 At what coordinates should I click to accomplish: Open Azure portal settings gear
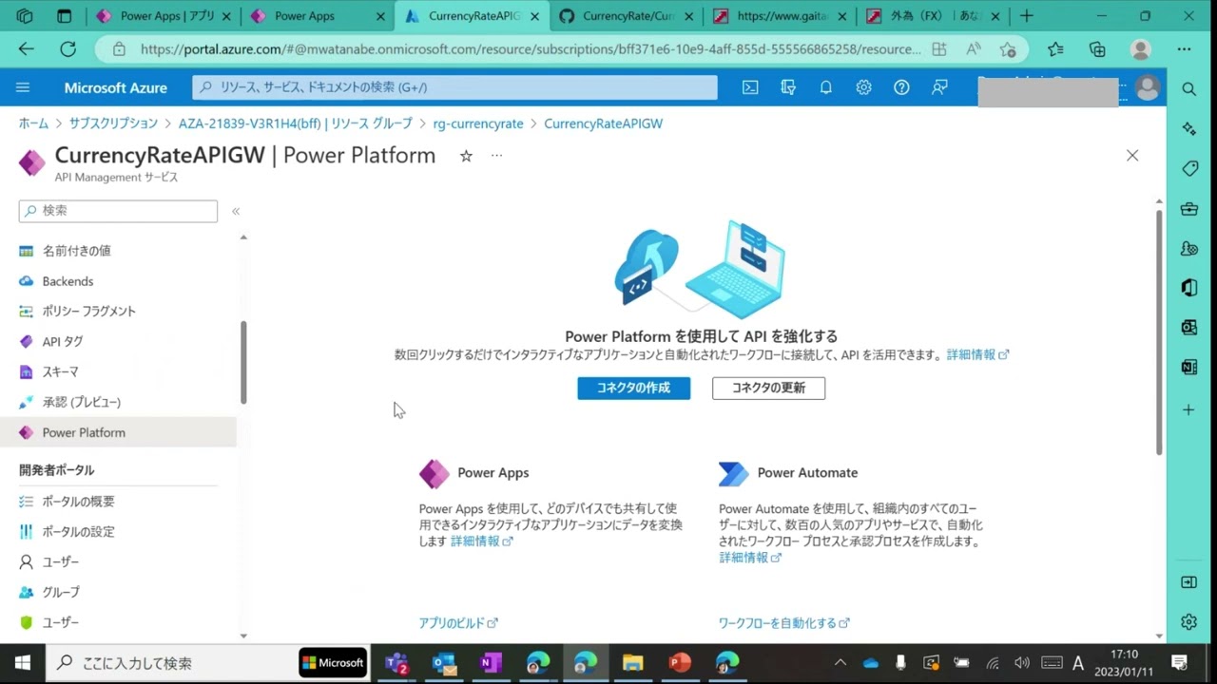(863, 87)
